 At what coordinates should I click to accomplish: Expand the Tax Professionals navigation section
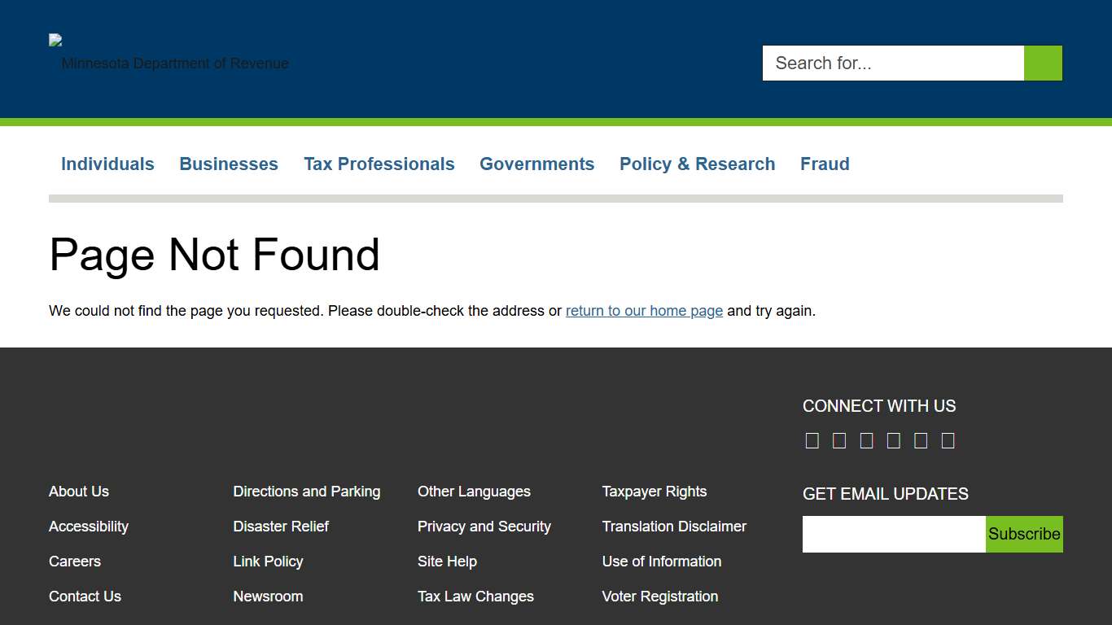click(379, 164)
